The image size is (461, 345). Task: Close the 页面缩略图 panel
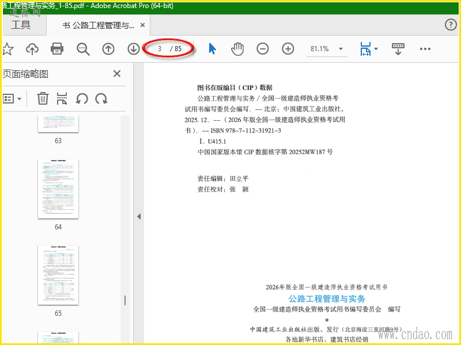pos(117,74)
